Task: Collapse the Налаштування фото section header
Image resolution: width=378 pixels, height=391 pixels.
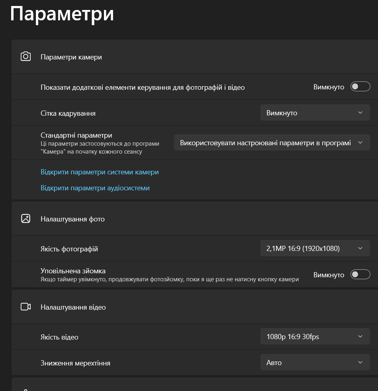Action: click(195, 219)
